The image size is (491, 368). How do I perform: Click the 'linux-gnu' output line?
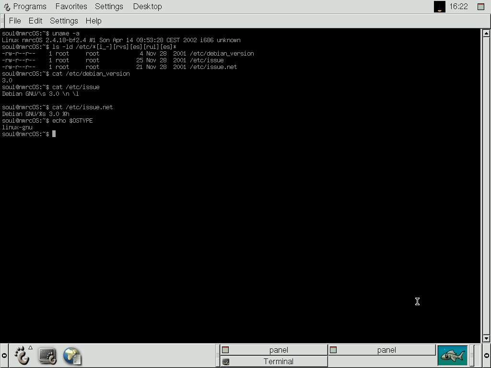point(17,127)
